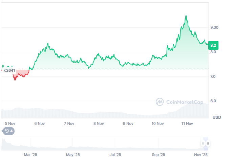Click the 9.00 price axis label
Screen dimensions: 232x159
point(215,27)
